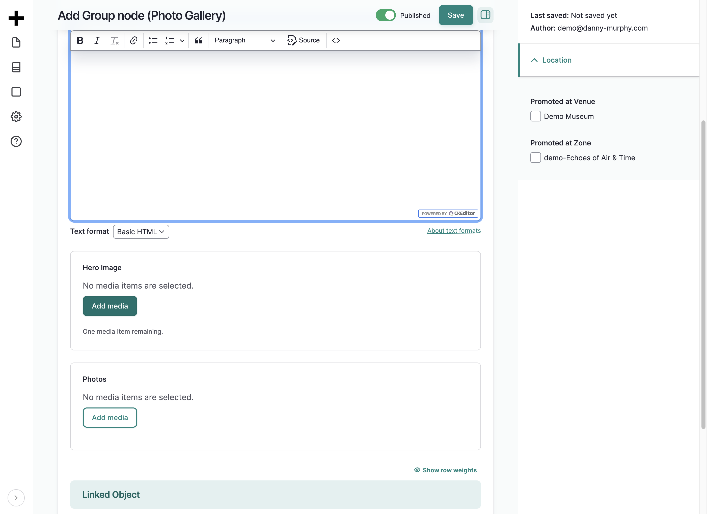Open the Paragraph heading dropdown
The height and width of the screenshot is (514, 707).
coord(245,40)
